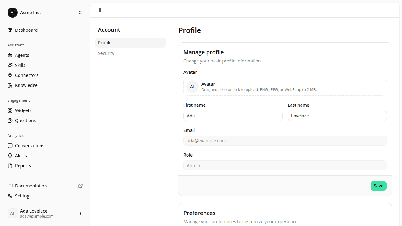The height and width of the screenshot is (226, 402).
Task: Click the disabled Role field
Action: coord(285,165)
